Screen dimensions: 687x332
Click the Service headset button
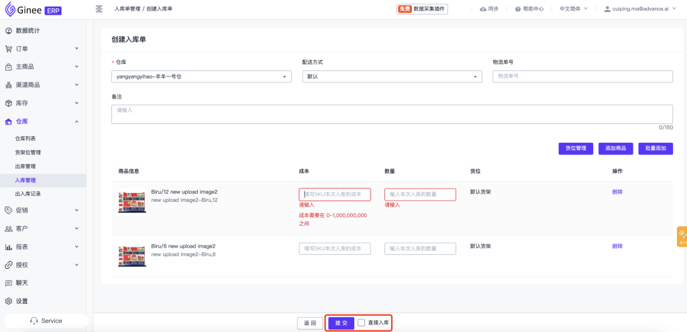pyautogui.click(x=46, y=321)
